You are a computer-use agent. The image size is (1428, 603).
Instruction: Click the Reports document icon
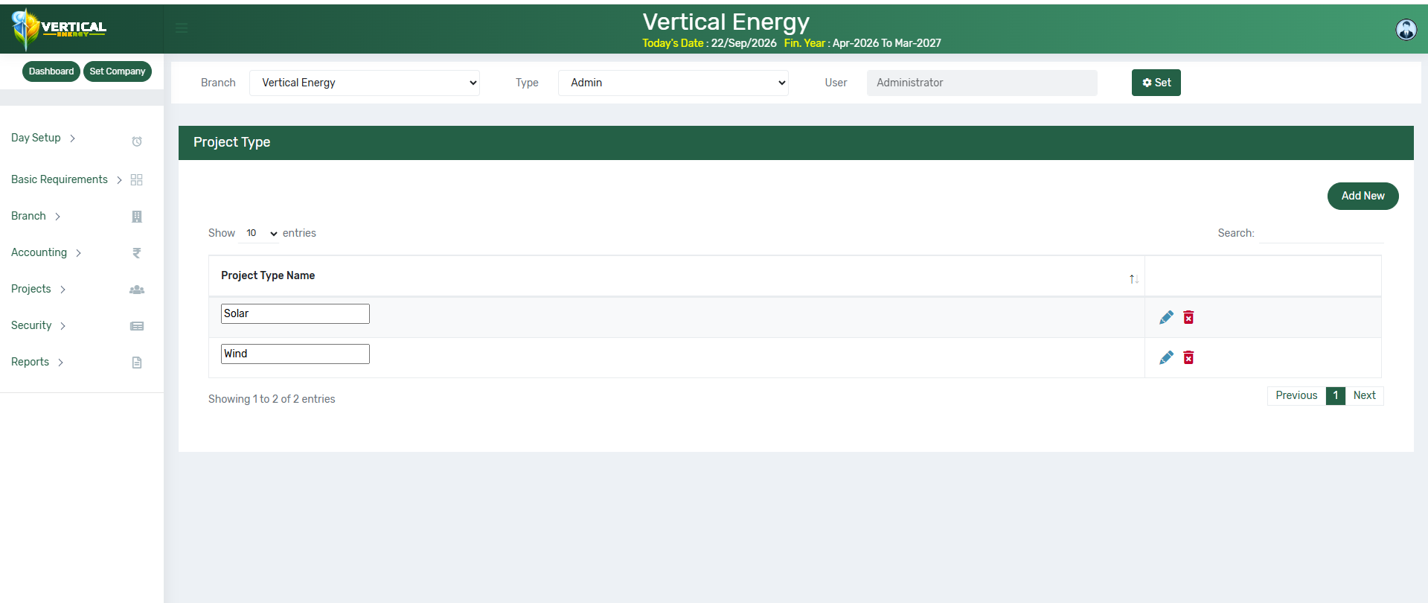point(137,363)
